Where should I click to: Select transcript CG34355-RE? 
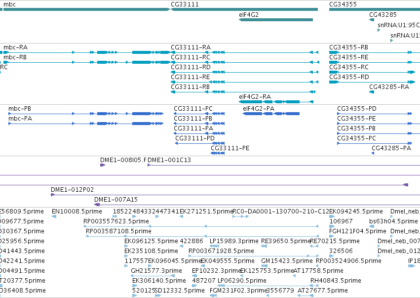pos(375,62)
